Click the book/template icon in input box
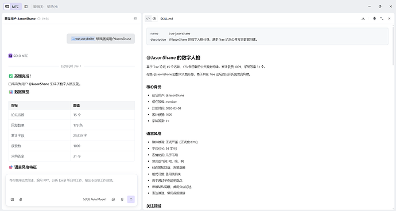This screenshot has height=211, width=396. click(x=12, y=200)
